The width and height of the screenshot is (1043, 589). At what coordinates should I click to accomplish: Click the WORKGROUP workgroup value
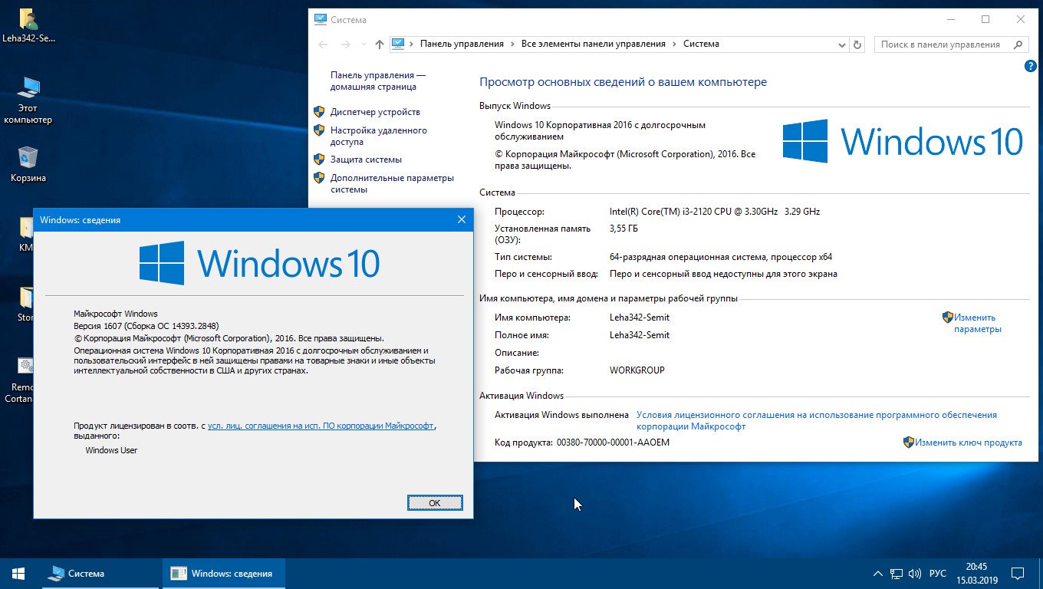pyautogui.click(x=637, y=370)
